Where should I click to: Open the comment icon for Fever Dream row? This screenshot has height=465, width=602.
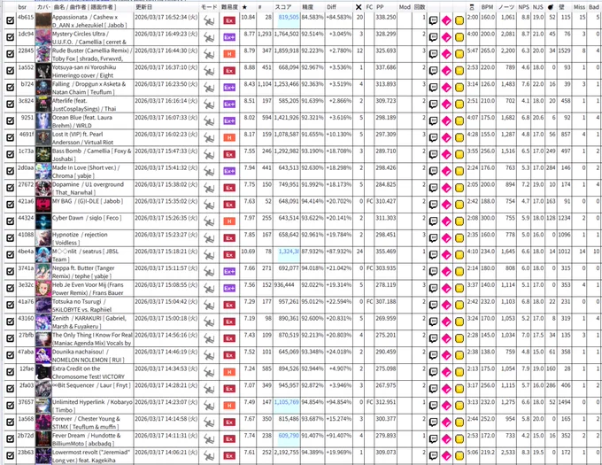point(433,439)
